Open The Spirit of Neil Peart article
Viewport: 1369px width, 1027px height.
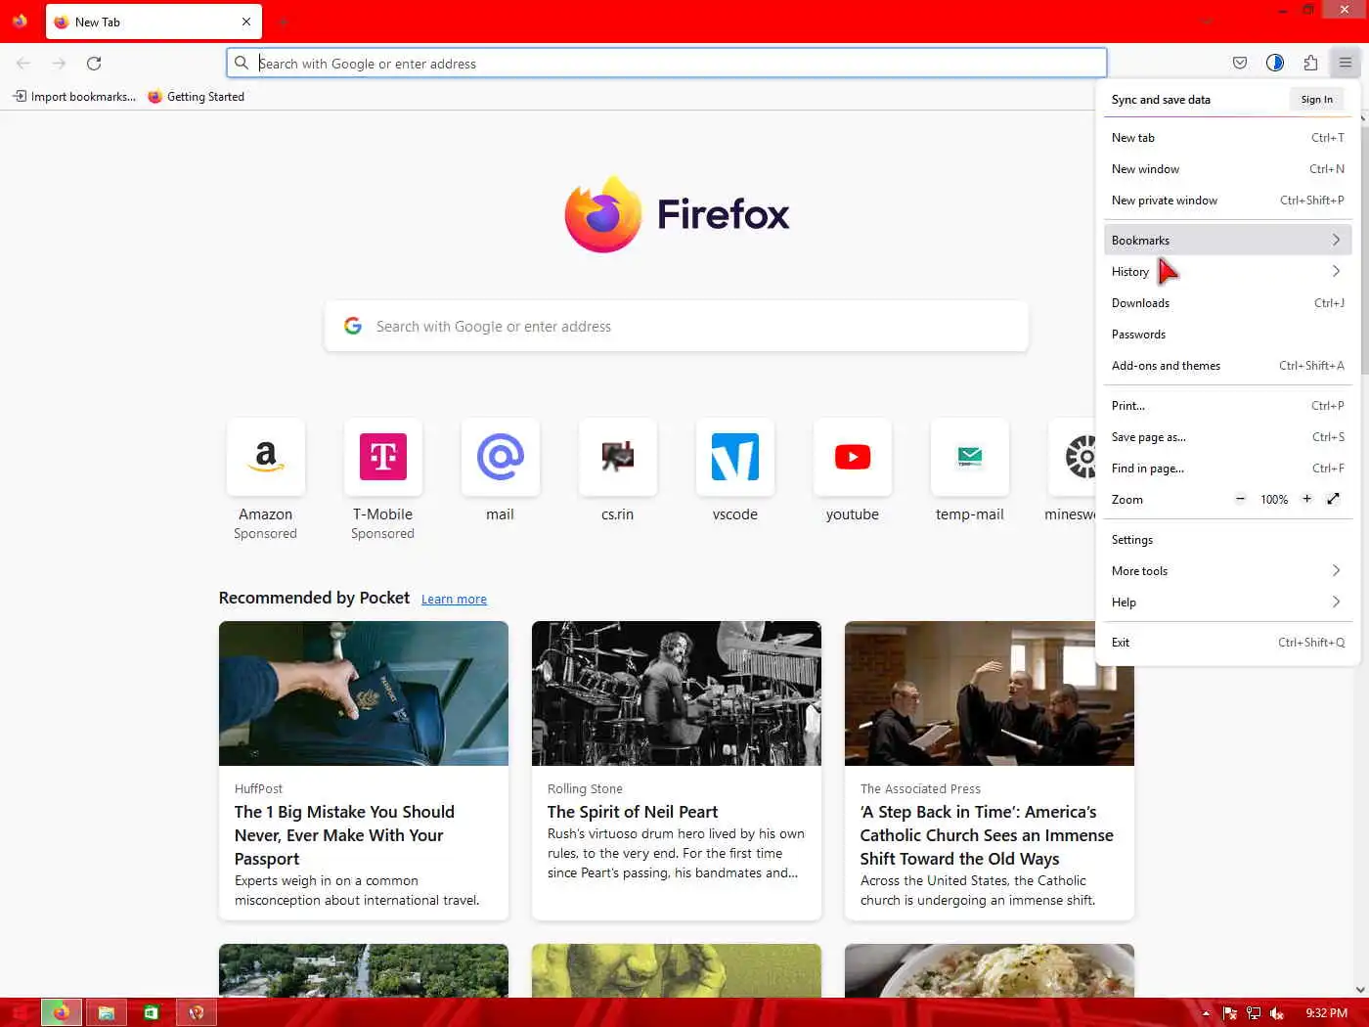click(633, 812)
